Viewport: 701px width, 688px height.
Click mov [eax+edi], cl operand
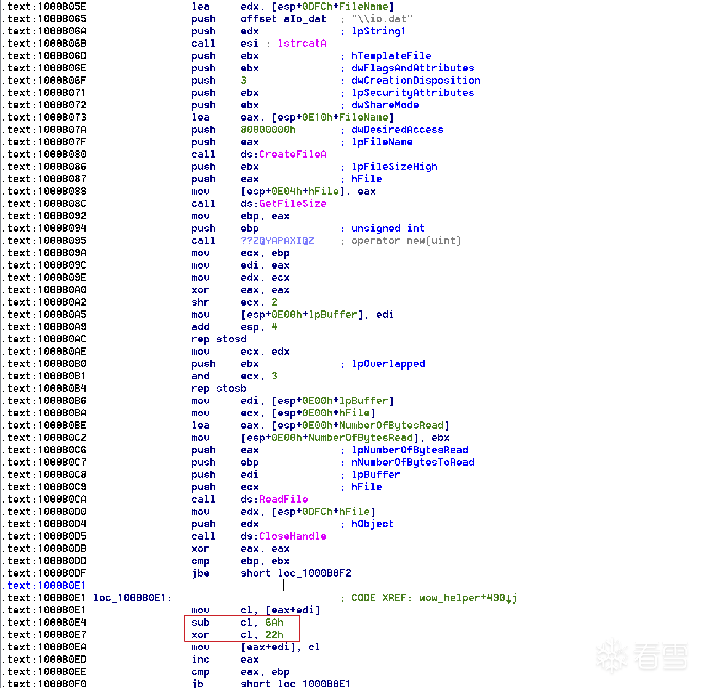click(x=280, y=647)
